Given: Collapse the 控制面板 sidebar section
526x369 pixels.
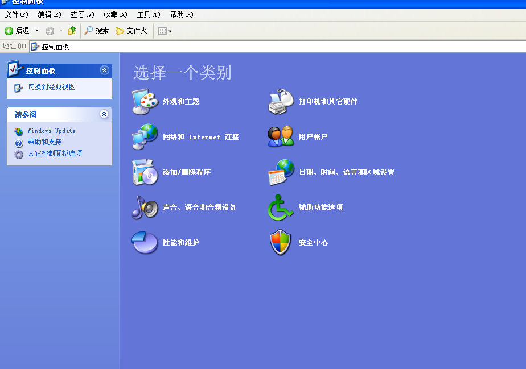Looking at the screenshot, I should 104,71.
